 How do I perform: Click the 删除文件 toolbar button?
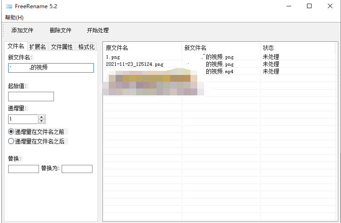pos(60,30)
